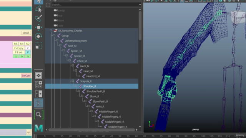Collapse the ShoulderPart1_R joint hierarchy
246x138 pixels.
point(79,91)
